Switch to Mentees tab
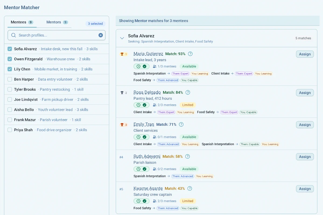Image resolution: width=323 pixels, height=215 pixels. [22, 22]
